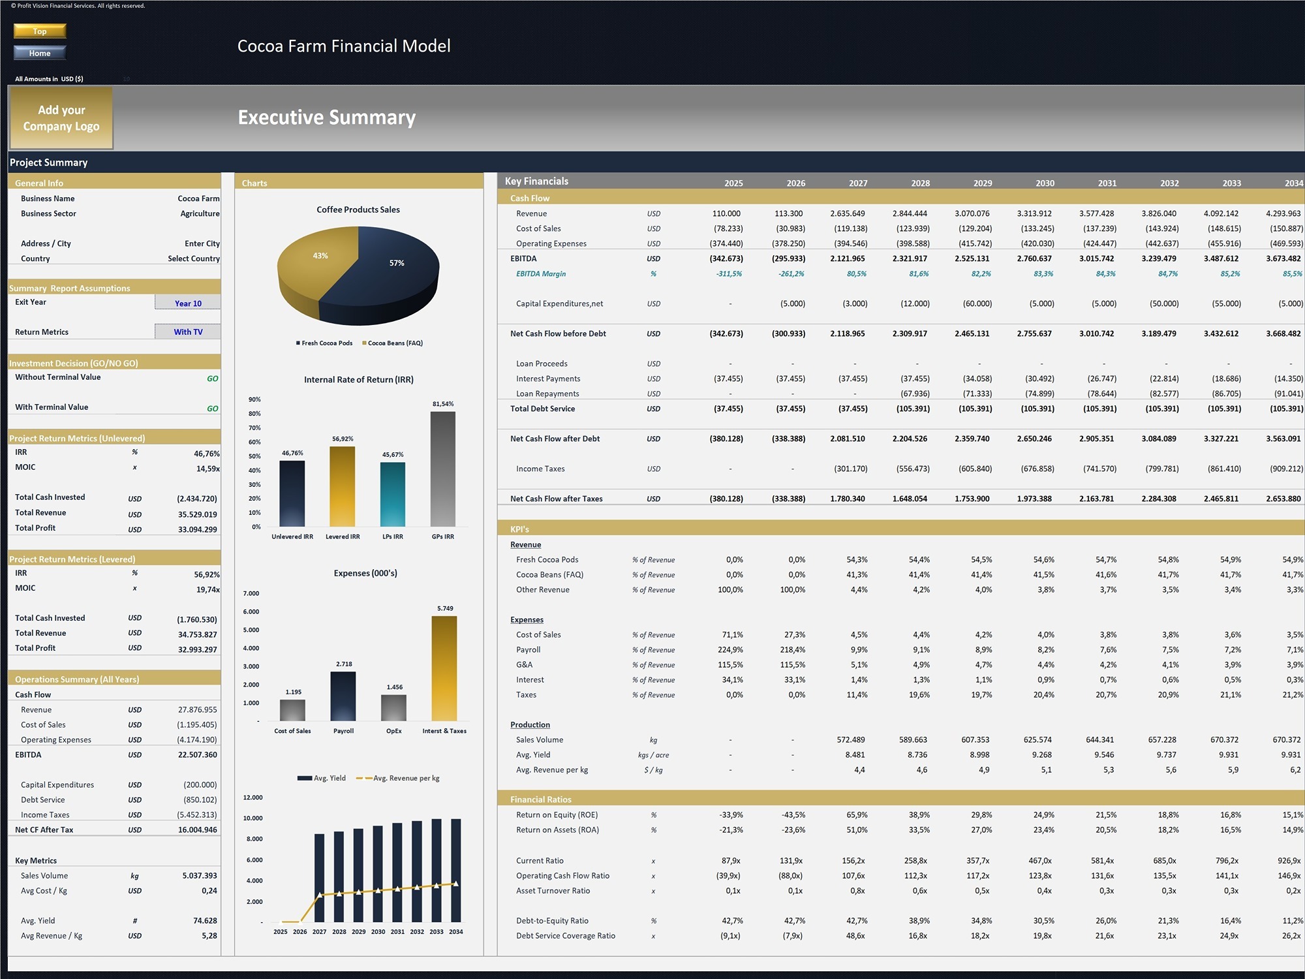The image size is (1305, 979).
Task: Click the GPs IRR grey bar
Action: coord(443,469)
